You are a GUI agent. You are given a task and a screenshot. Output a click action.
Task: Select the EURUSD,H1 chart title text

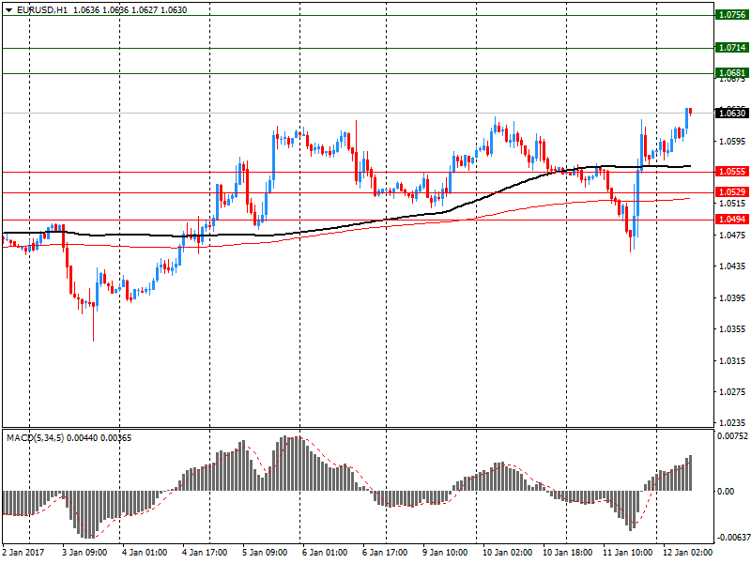click(42, 10)
